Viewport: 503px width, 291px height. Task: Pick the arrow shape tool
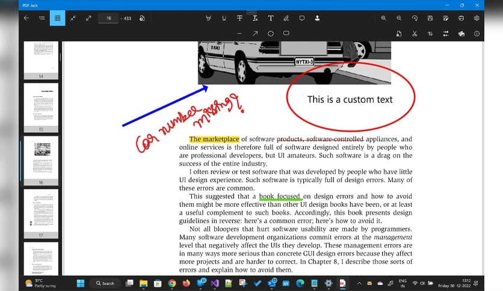coord(255,33)
